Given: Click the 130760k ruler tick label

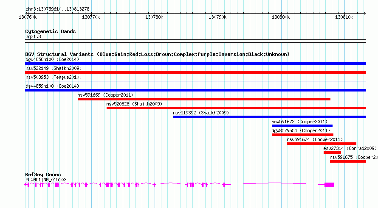Looking at the screenshot, I should point(28,17).
